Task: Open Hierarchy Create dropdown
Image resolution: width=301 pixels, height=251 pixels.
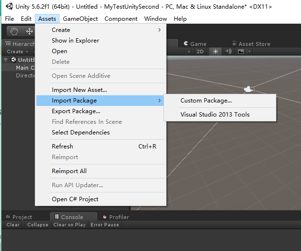Action: pyautogui.click(x=17, y=51)
